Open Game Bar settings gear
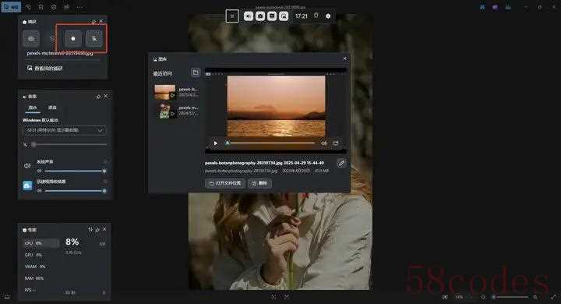The image size is (561, 304). tap(328, 16)
